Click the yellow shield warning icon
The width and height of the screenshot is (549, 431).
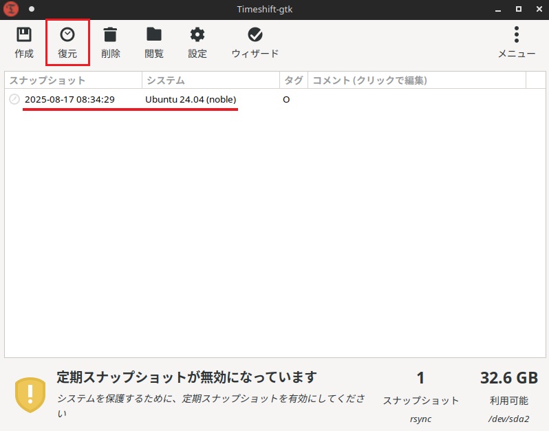click(x=30, y=395)
